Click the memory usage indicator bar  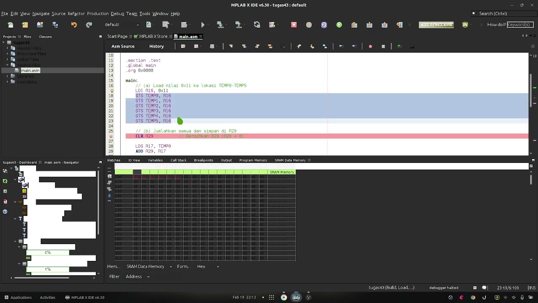pyautogui.click(x=437, y=25)
